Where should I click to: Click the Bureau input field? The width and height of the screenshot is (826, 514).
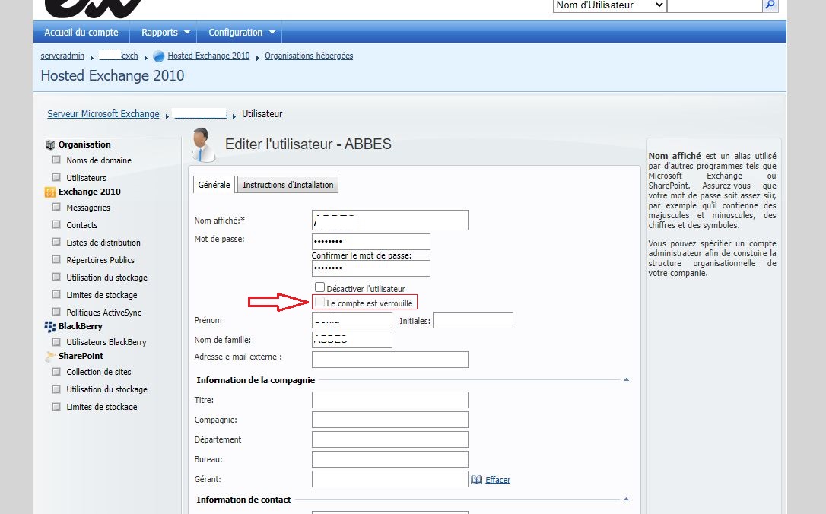point(390,459)
